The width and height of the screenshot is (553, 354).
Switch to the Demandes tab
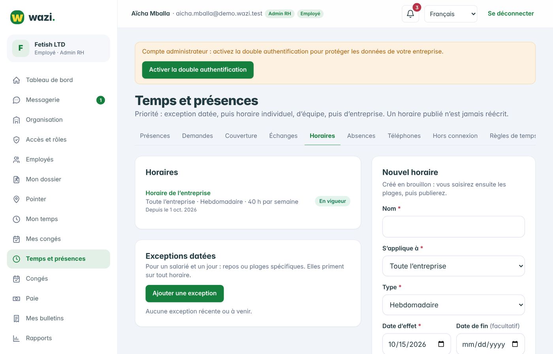coord(197,136)
